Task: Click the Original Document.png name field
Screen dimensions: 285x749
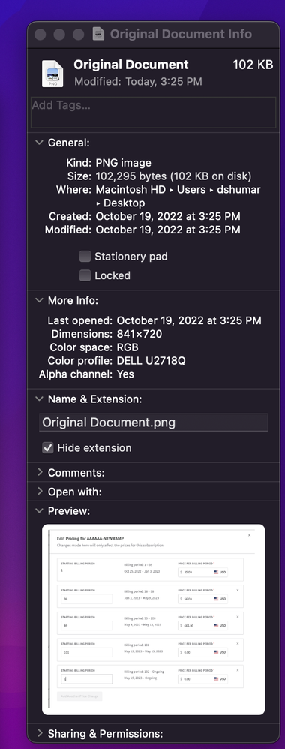Action: [153, 423]
